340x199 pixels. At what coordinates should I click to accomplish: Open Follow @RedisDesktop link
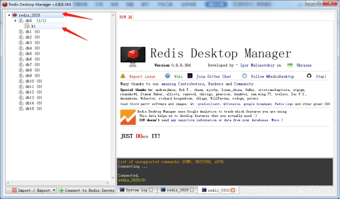click(272, 76)
